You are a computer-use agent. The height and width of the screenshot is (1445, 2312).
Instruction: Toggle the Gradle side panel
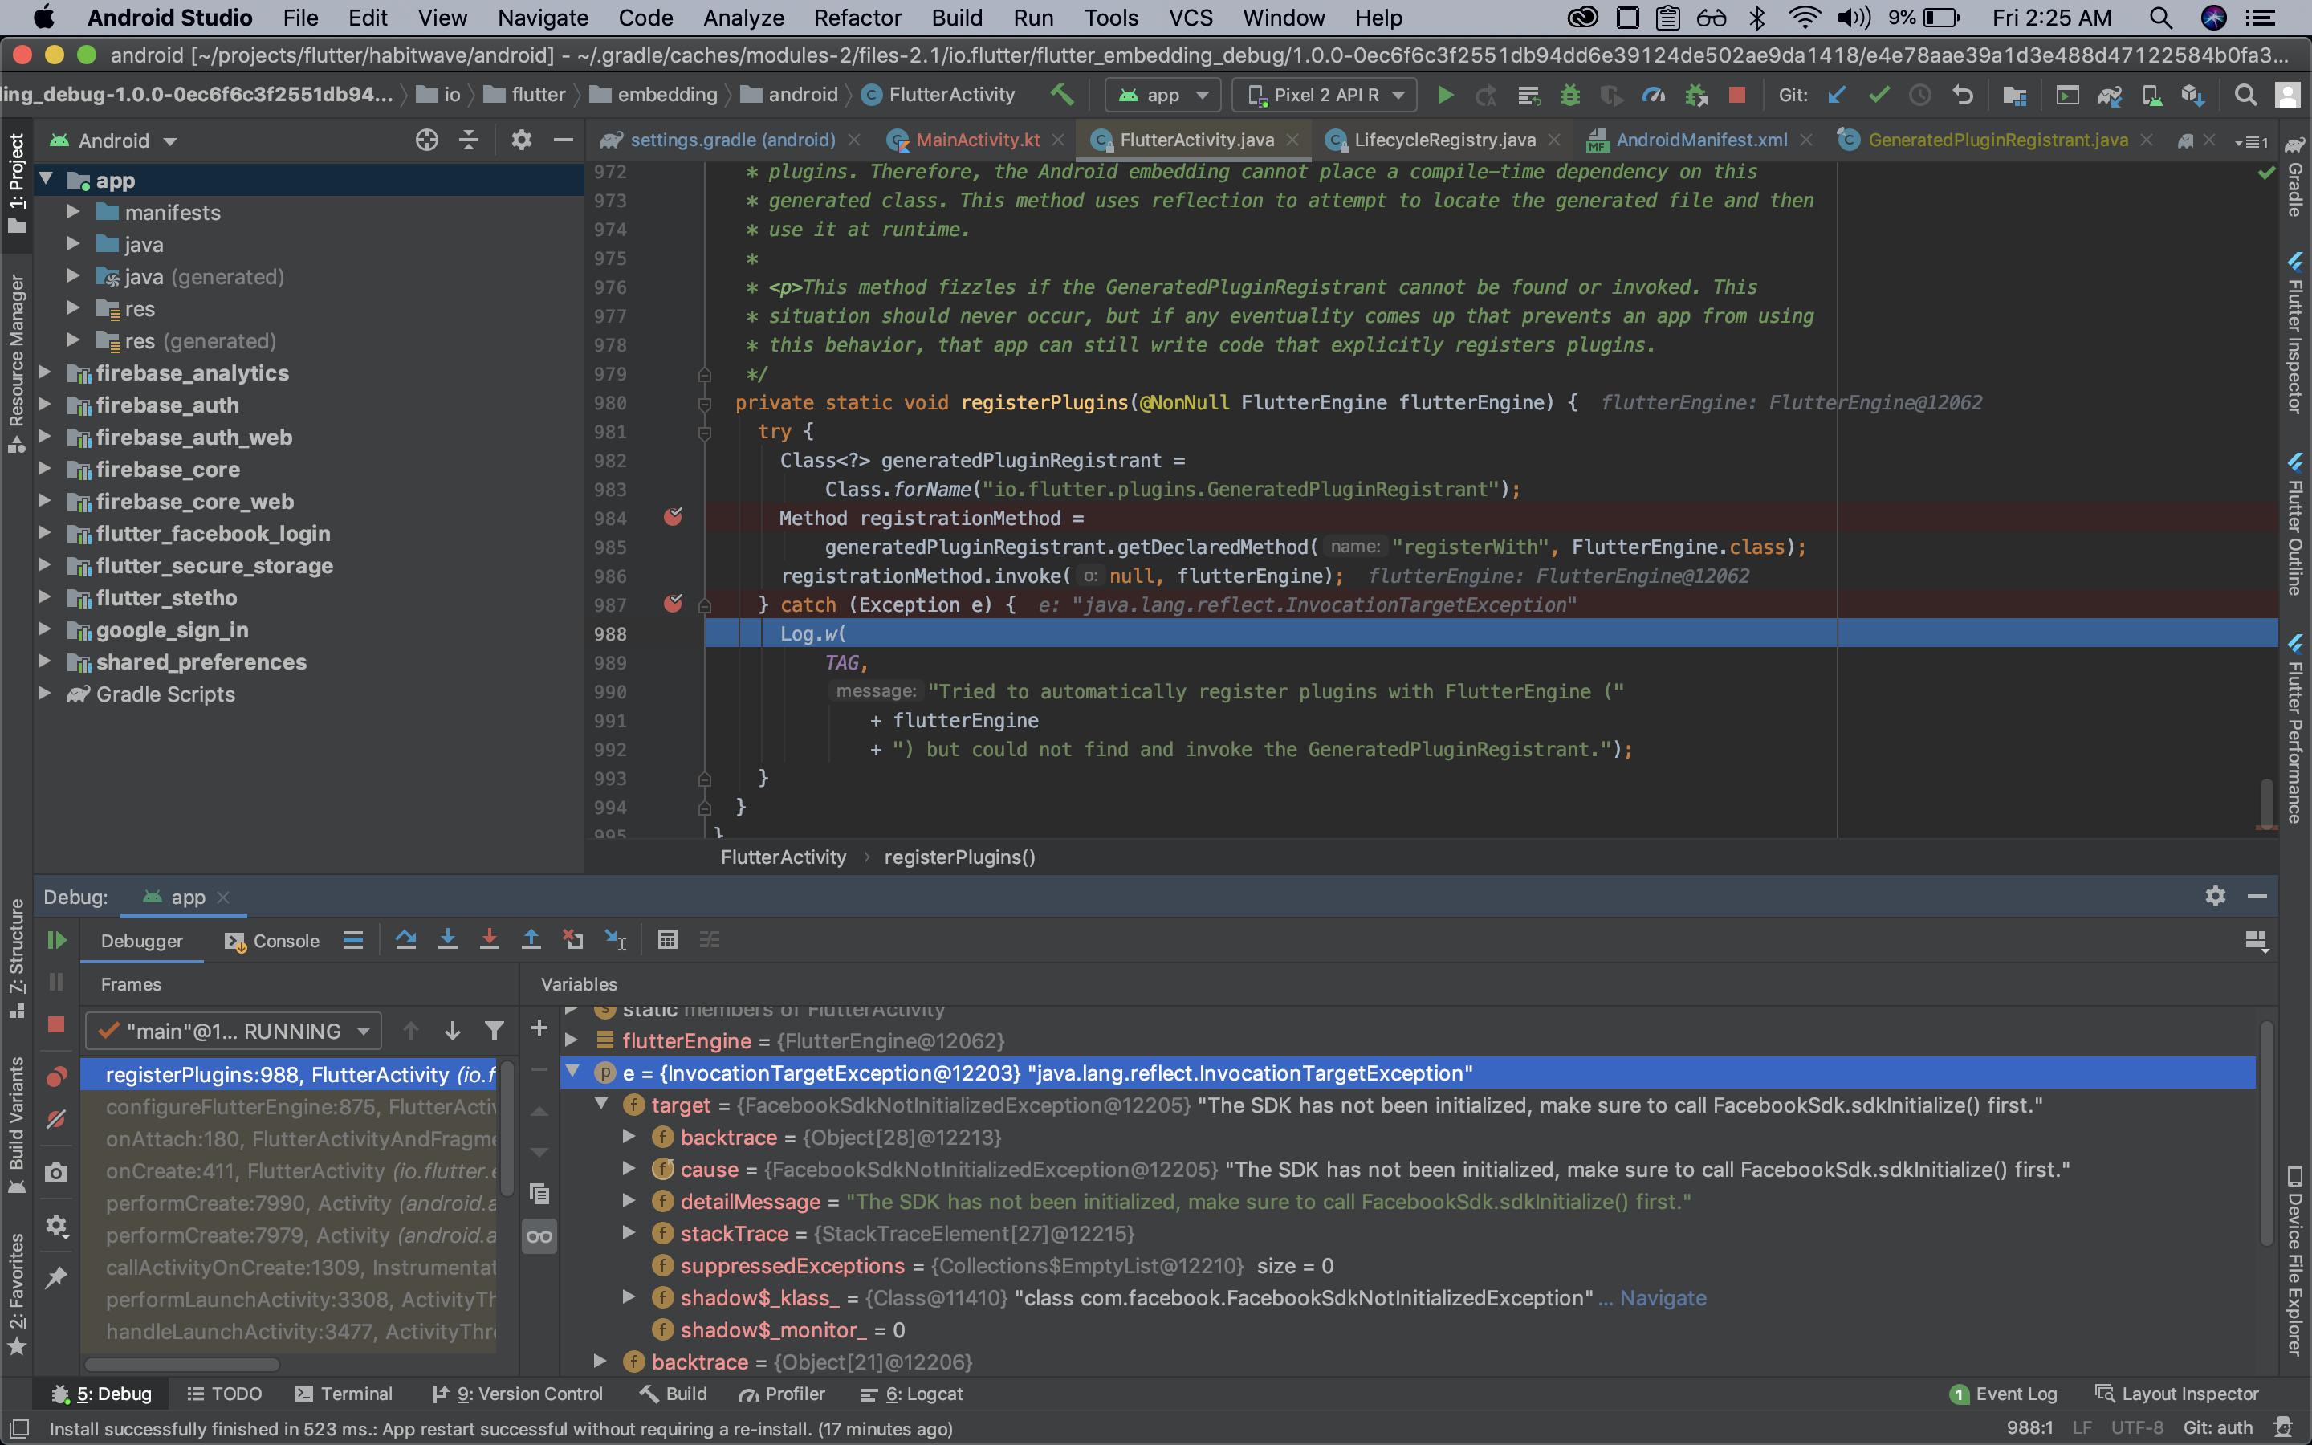point(2295,177)
